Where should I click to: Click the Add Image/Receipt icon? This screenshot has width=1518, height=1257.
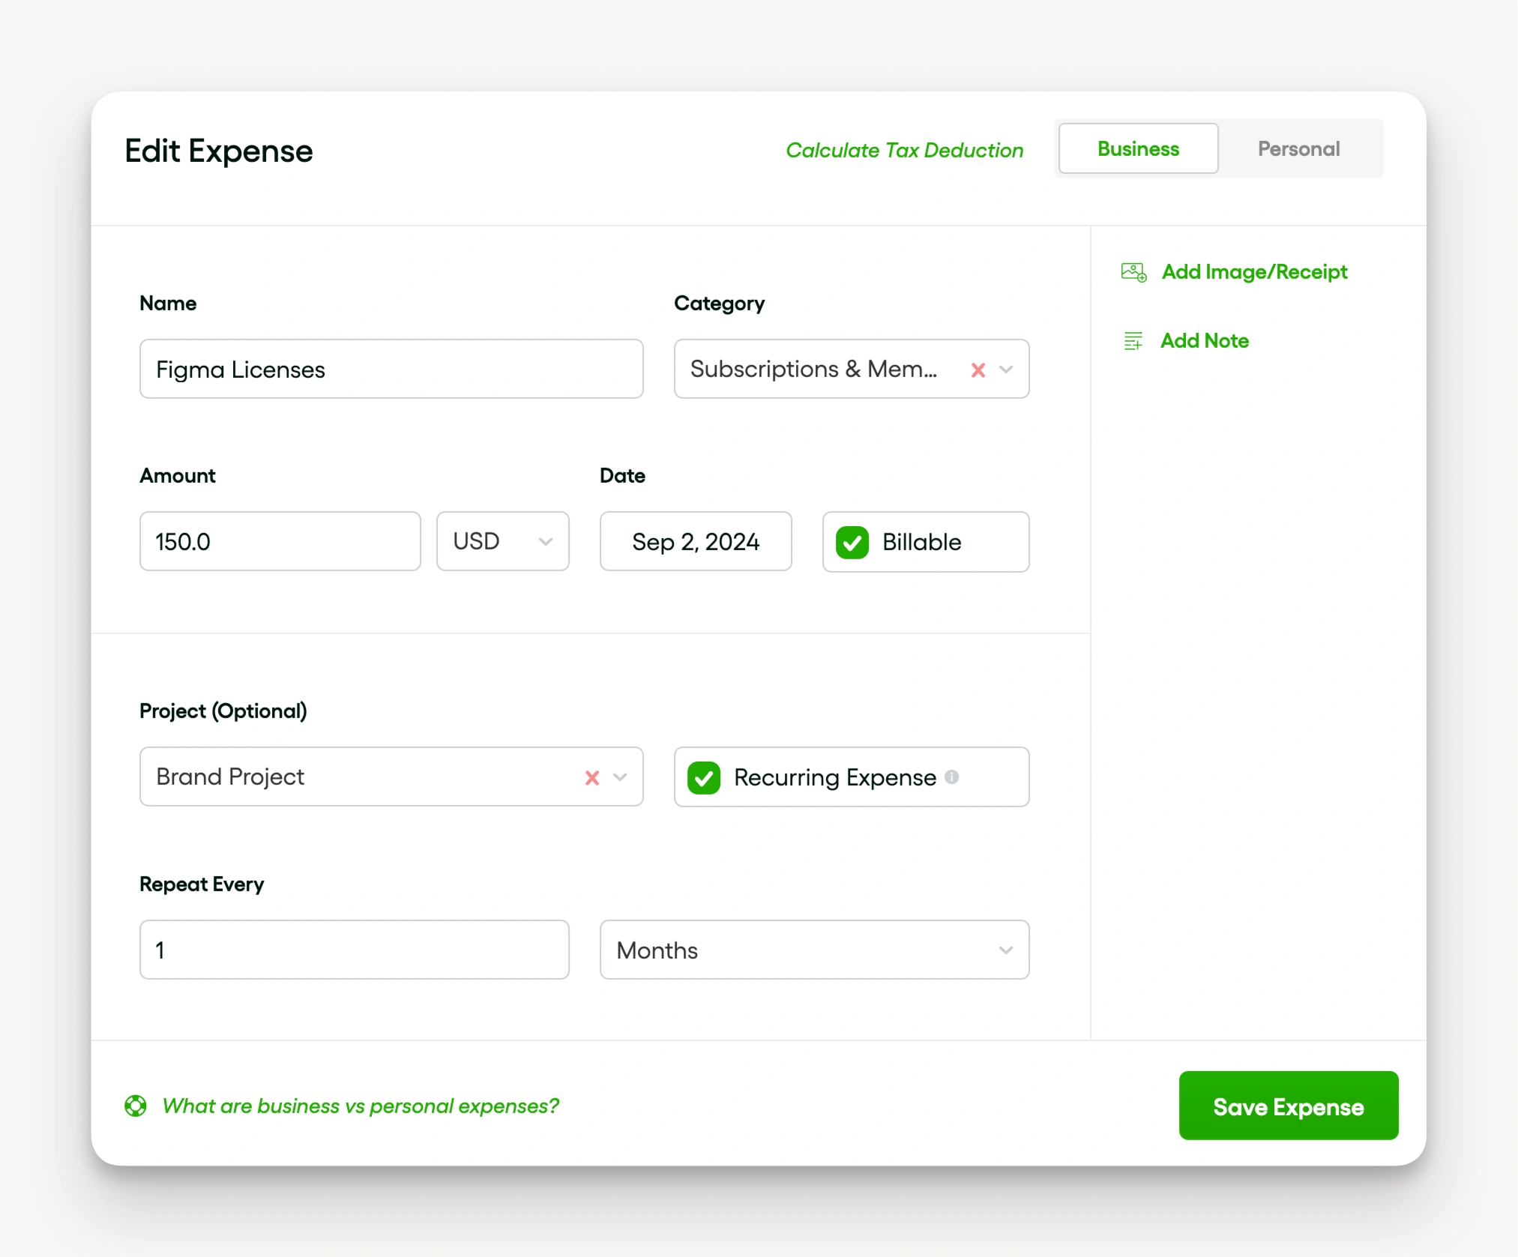(x=1133, y=272)
